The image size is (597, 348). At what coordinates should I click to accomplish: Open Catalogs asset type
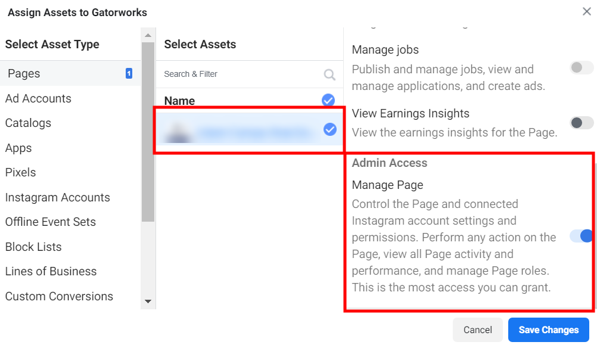coord(28,123)
